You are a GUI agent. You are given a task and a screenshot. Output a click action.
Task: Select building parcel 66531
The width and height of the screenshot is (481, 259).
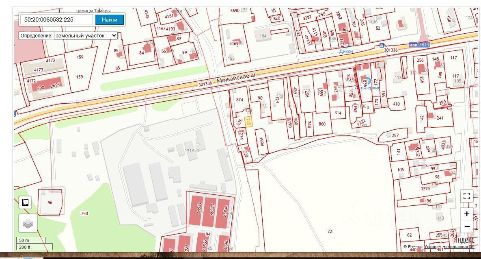point(199,208)
